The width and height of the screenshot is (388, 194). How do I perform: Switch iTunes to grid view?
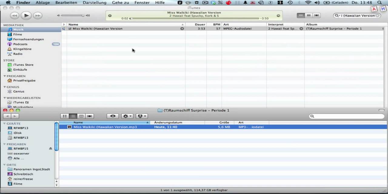(309, 15)
